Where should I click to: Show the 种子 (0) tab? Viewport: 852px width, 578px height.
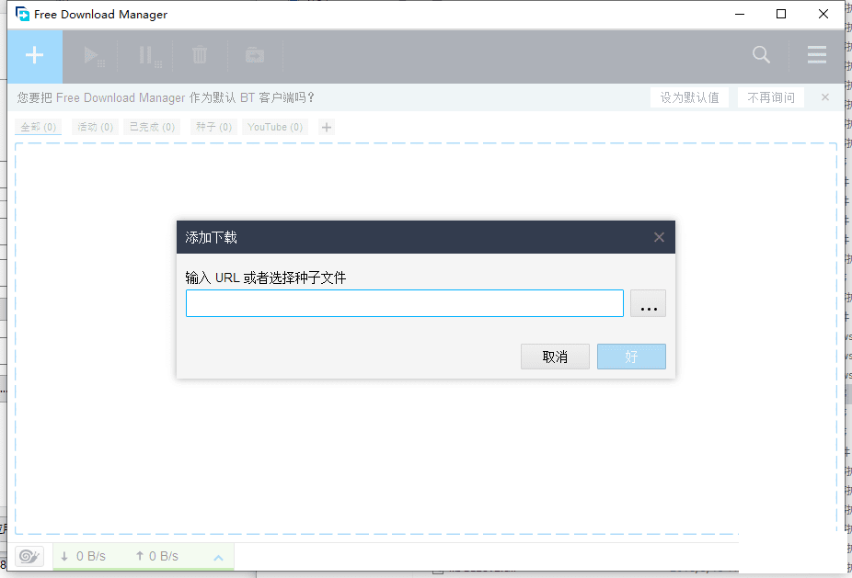point(213,127)
